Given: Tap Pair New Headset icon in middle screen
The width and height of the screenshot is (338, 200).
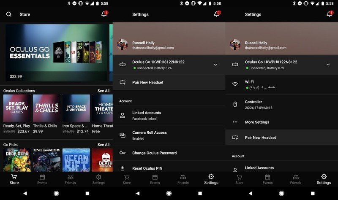Looking at the screenshot, I should (x=123, y=82).
